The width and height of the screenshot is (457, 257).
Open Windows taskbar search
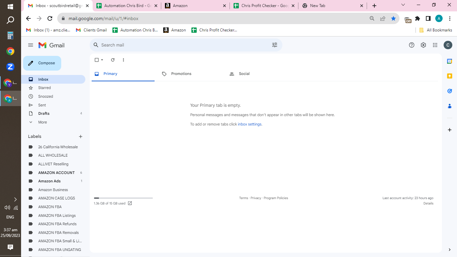[x=10, y=20]
